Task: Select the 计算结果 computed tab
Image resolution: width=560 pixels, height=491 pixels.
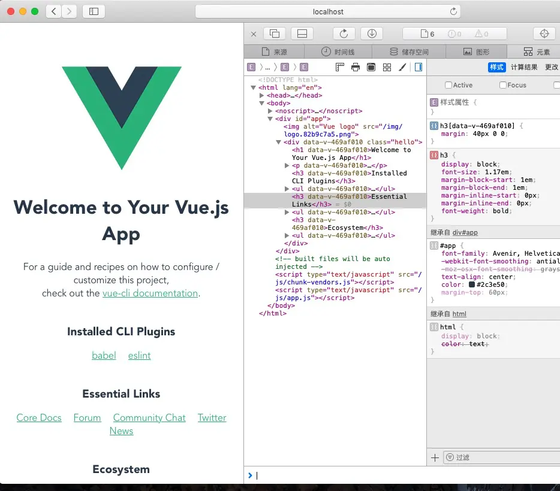Action: (x=524, y=67)
